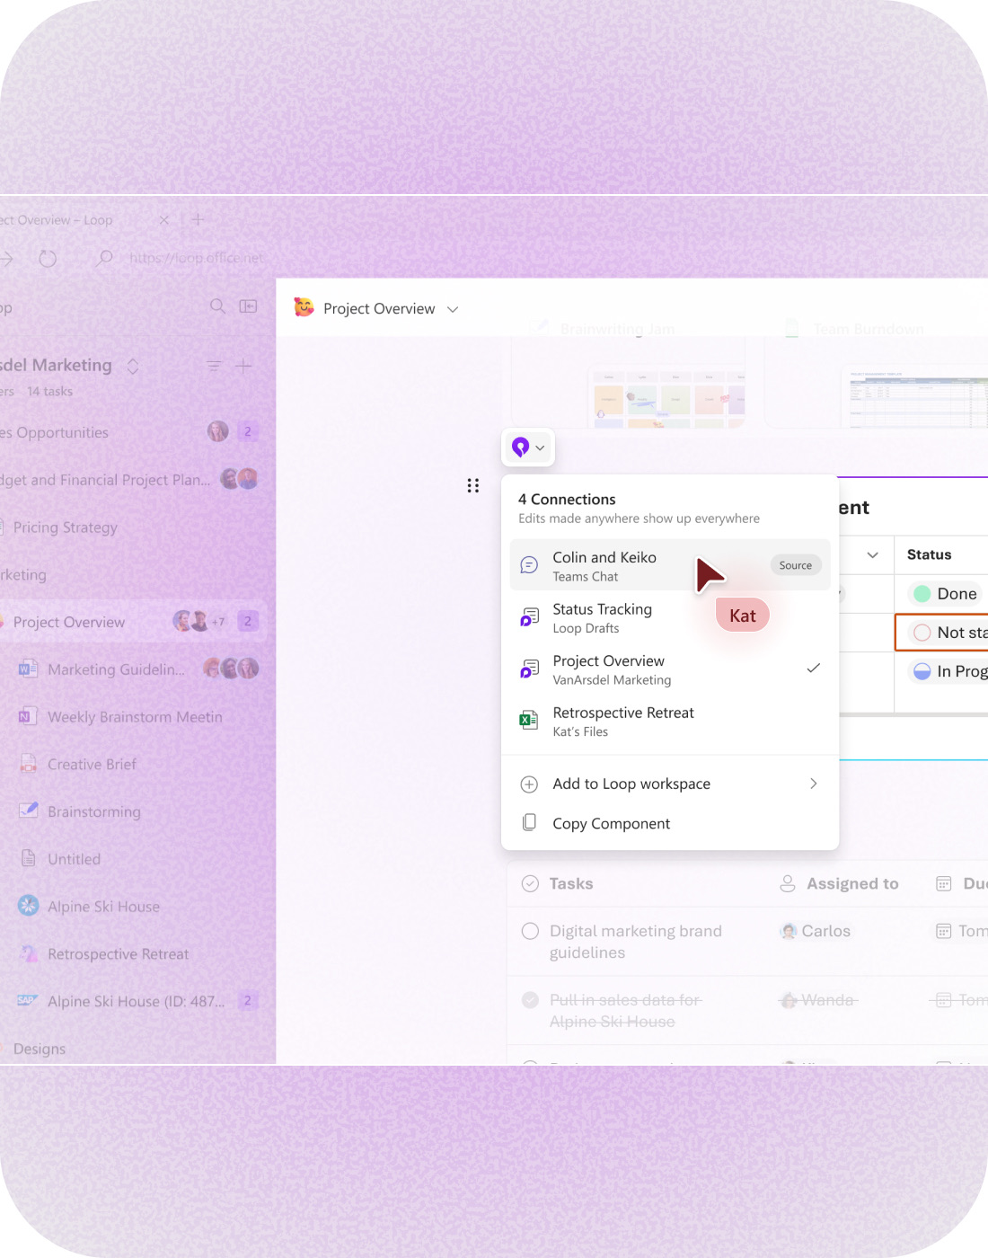This screenshot has height=1258, width=988.
Task: Open the Project Overview title dropdown chevron
Action: (453, 309)
